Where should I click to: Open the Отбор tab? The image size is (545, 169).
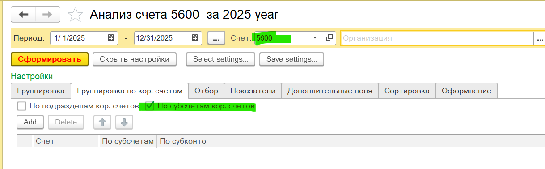click(x=206, y=91)
